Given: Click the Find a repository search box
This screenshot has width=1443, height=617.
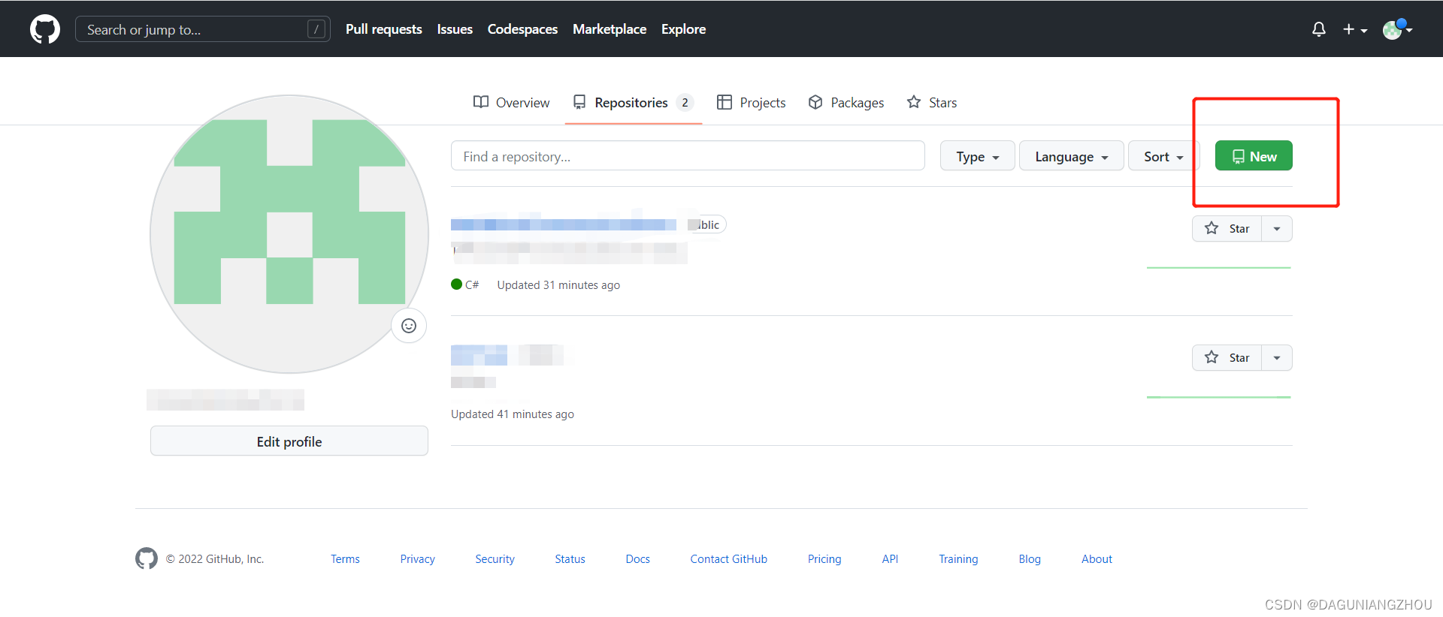Looking at the screenshot, I should point(688,156).
